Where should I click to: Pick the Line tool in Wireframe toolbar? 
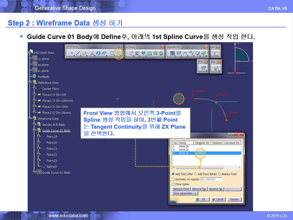click(x=78, y=53)
